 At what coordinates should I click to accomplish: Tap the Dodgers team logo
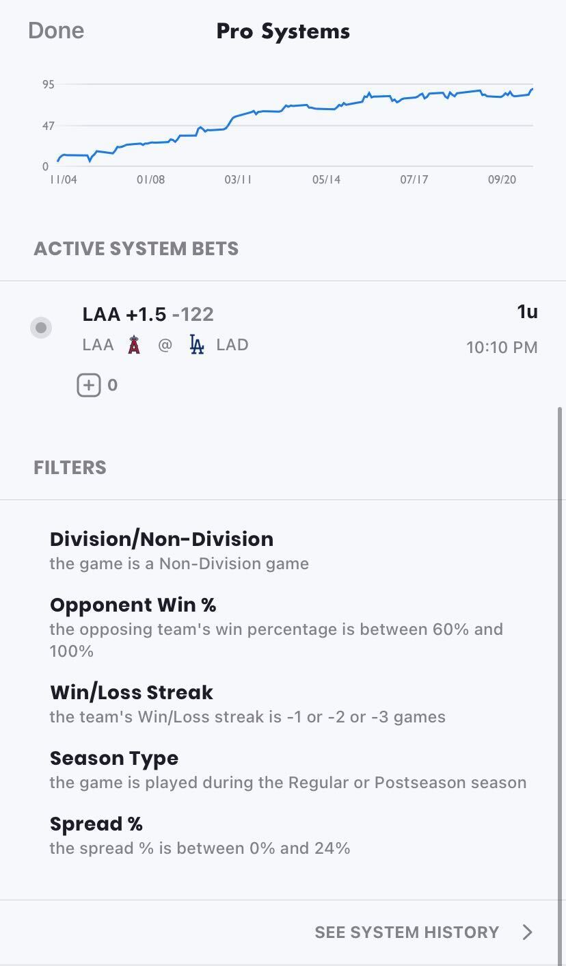point(197,345)
